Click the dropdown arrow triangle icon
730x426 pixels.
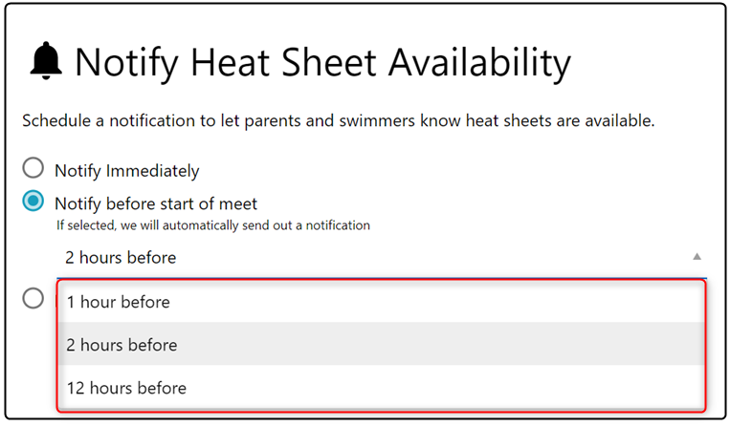697,257
